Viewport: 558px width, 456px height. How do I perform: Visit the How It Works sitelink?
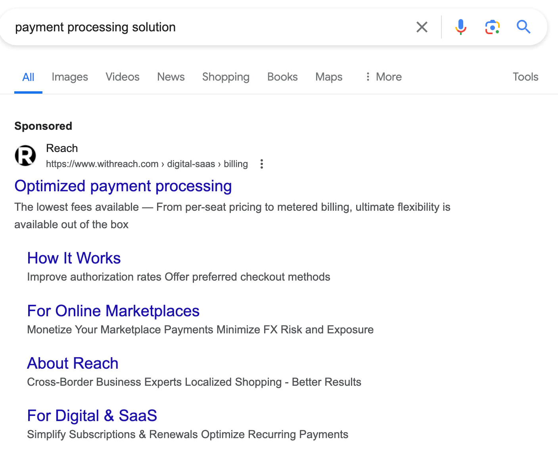click(x=74, y=258)
